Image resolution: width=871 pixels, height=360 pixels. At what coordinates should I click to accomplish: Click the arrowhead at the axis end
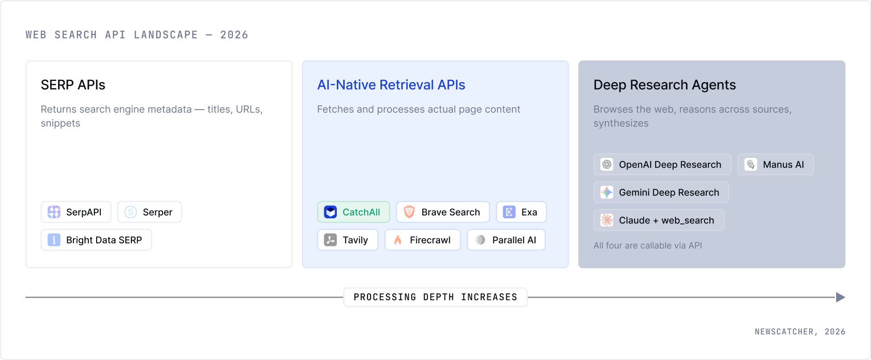pos(840,297)
